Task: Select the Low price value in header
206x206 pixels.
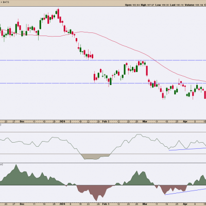Action: (165, 5)
